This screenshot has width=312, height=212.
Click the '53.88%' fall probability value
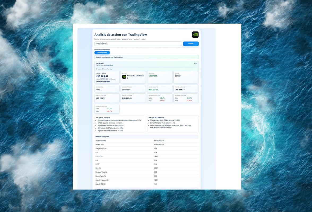(x=189, y=100)
